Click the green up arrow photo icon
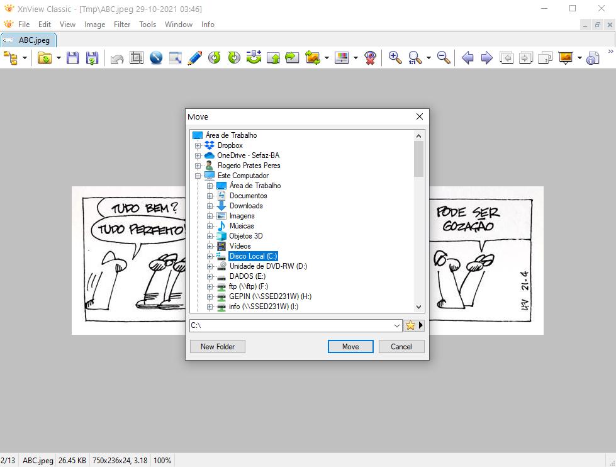 (273, 58)
